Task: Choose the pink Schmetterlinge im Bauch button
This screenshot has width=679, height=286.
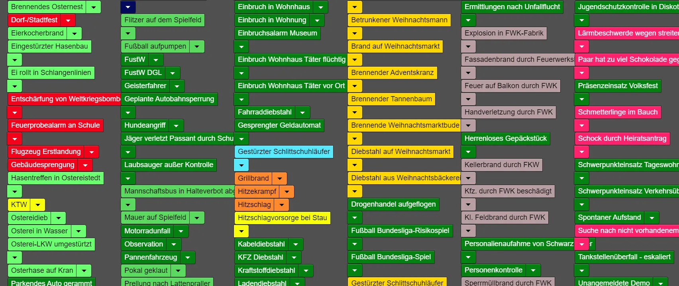Action: click(x=618, y=112)
